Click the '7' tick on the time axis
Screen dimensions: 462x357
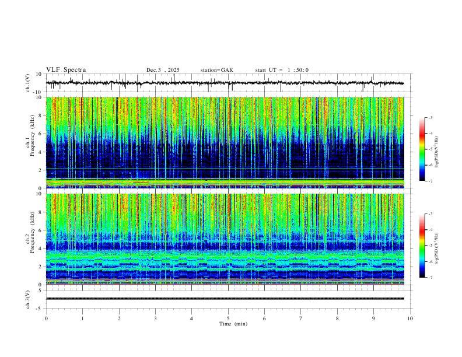coord(301,318)
